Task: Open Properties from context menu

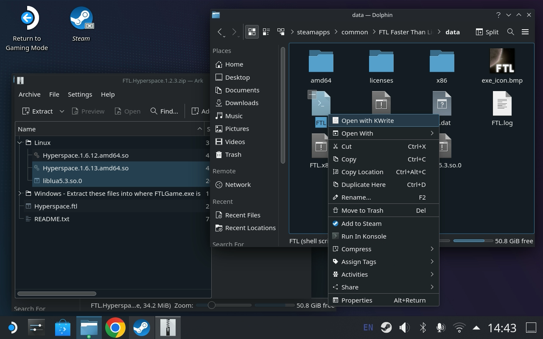Action: [x=383, y=300]
